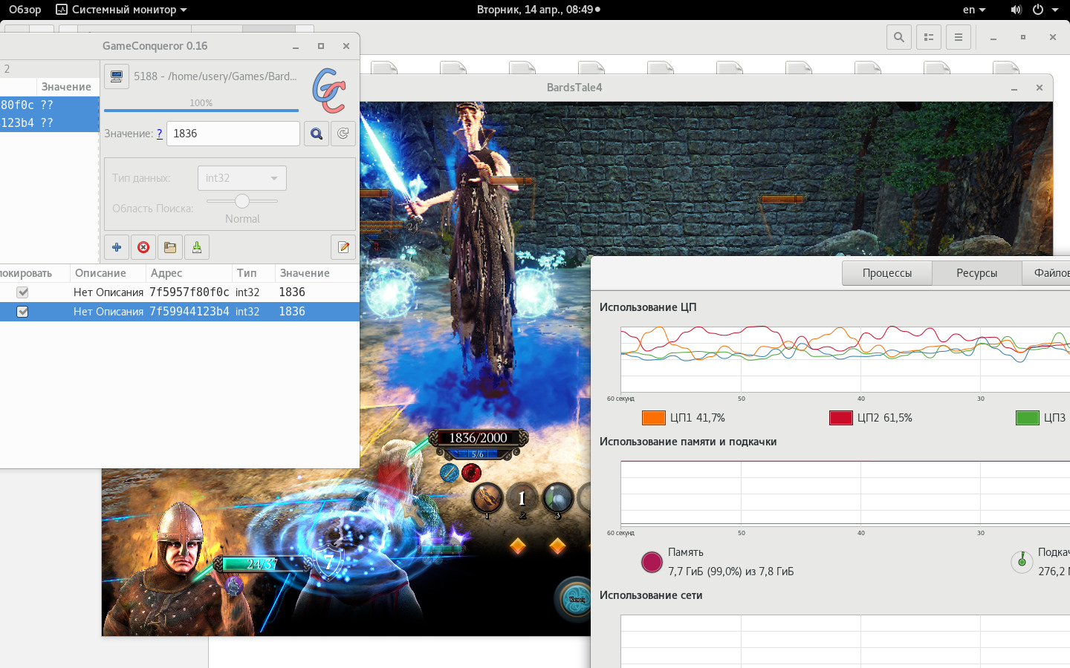Sort cheat list by Значение column header
This screenshot has width=1070, height=668.
coord(317,273)
